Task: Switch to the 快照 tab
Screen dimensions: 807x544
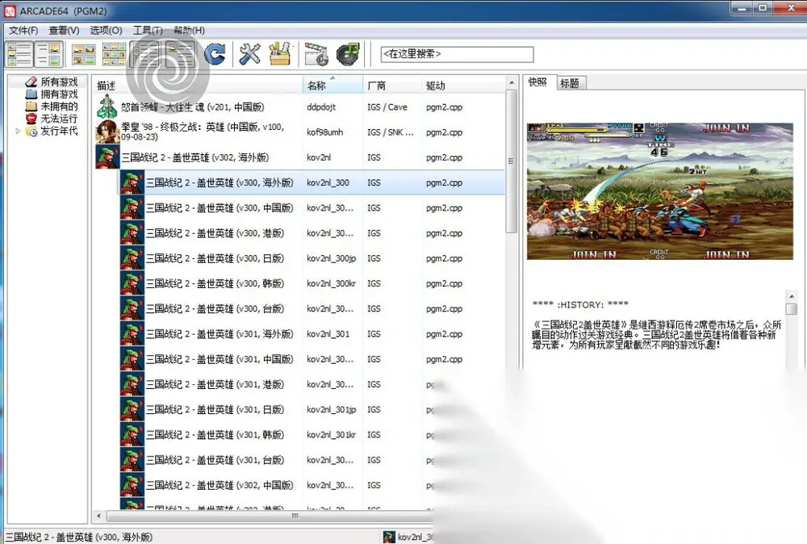Action: point(537,82)
